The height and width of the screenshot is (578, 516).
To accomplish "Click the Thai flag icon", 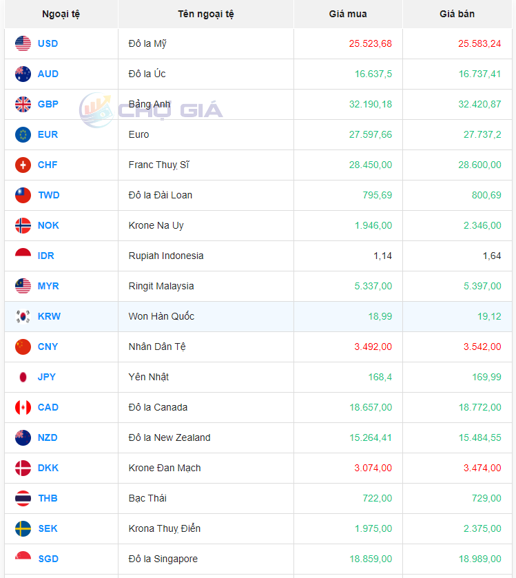I will click(23, 498).
